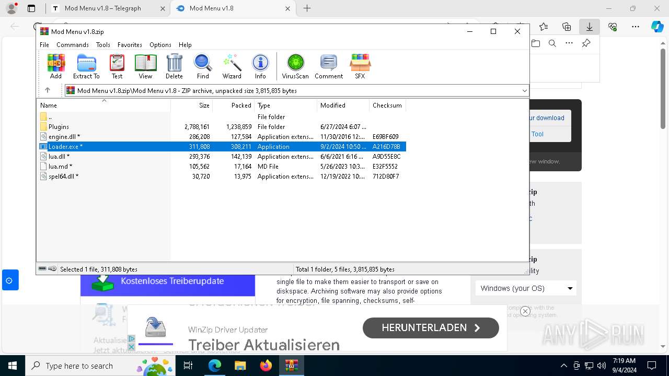Viewport: 669px width, 376px height.
Task: Click the Edge collections icon
Action: [x=567, y=27]
